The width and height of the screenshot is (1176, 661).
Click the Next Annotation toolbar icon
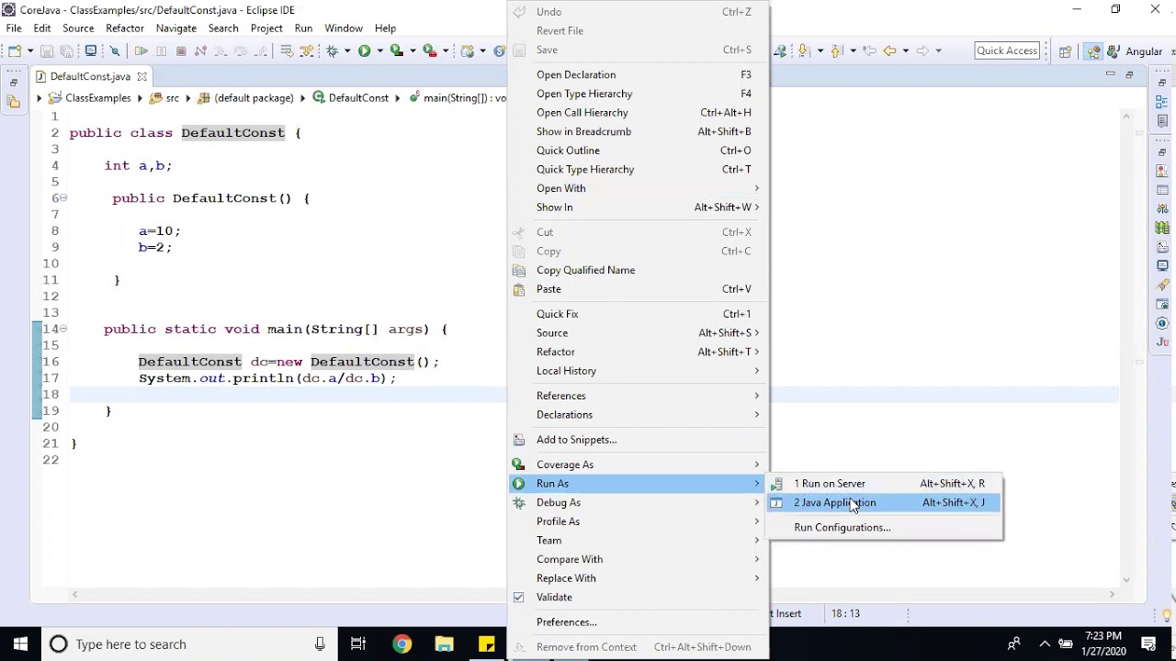(x=803, y=50)
